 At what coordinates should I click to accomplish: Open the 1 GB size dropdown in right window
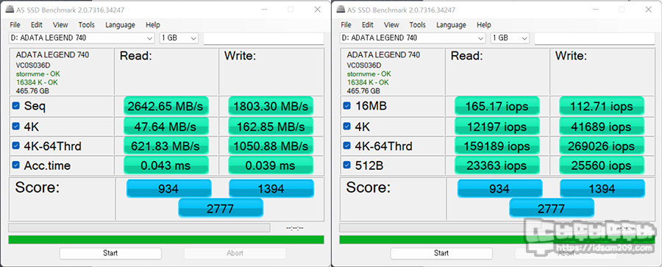pos(510,38)
